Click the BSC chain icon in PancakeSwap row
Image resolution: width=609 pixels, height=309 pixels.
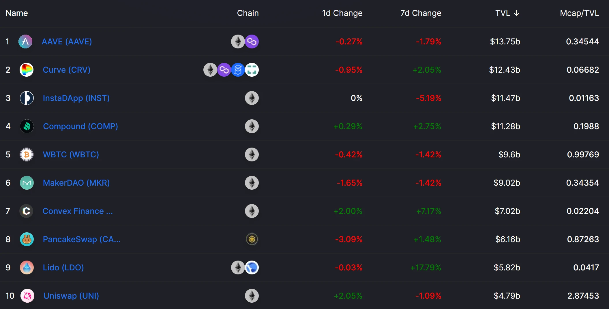pyautogui.click(x=252, y=239)
